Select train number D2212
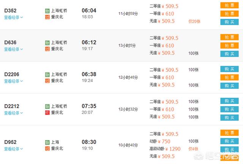Screen dimensions: 243x164 [12, 106]
